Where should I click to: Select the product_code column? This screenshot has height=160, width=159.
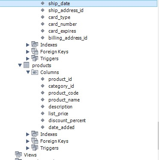click(63, 93)
